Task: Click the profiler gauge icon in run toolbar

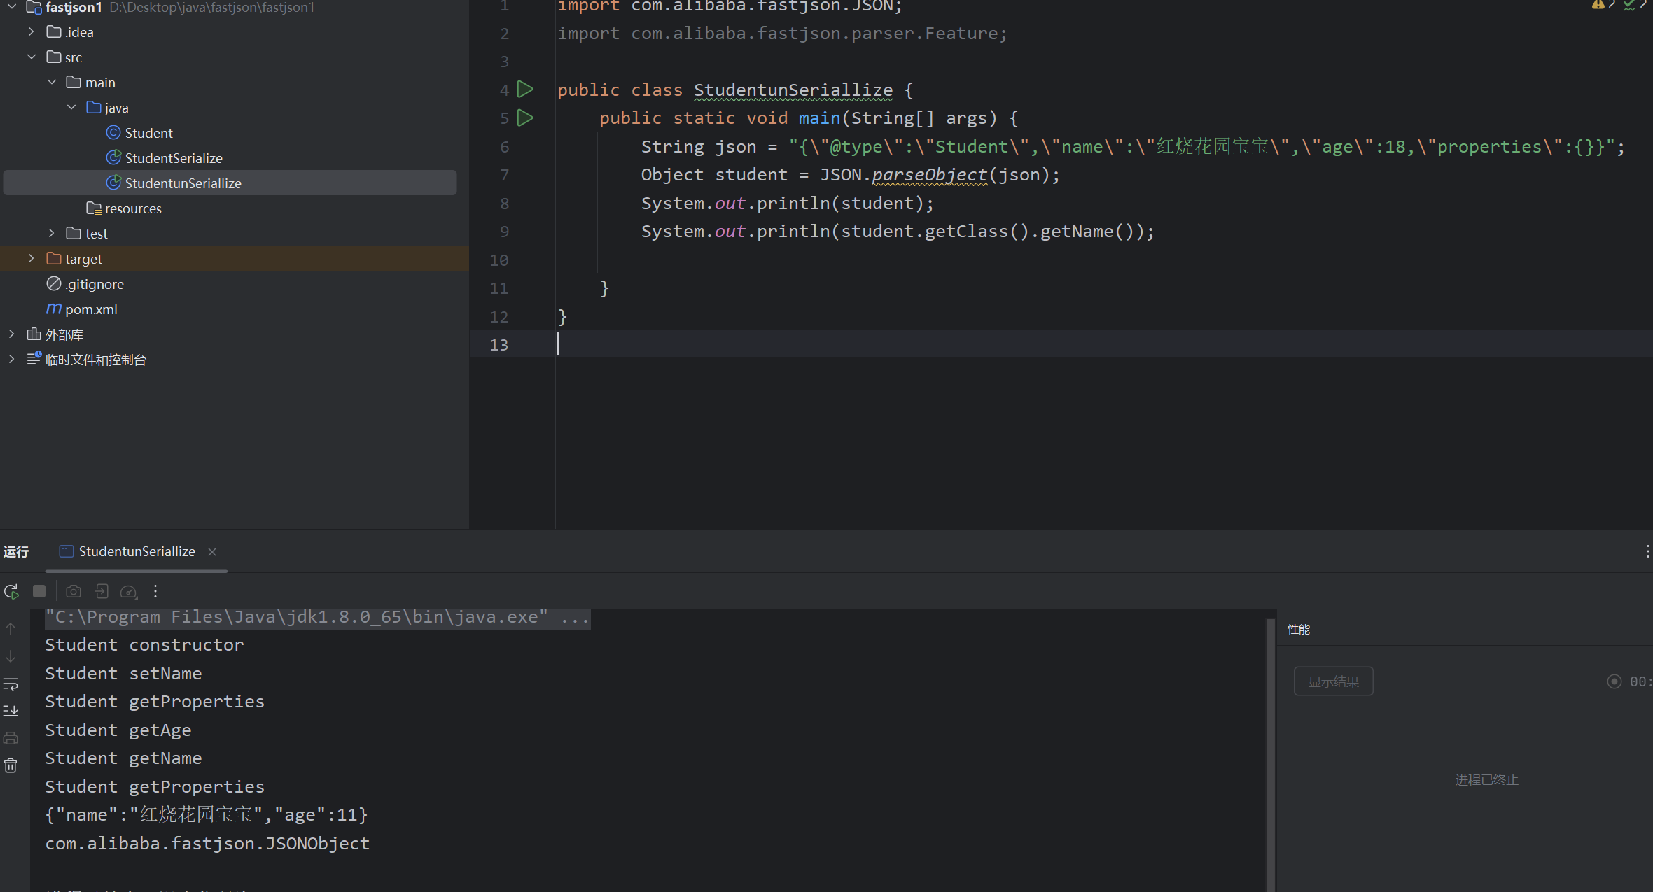Action: point(128,592)
